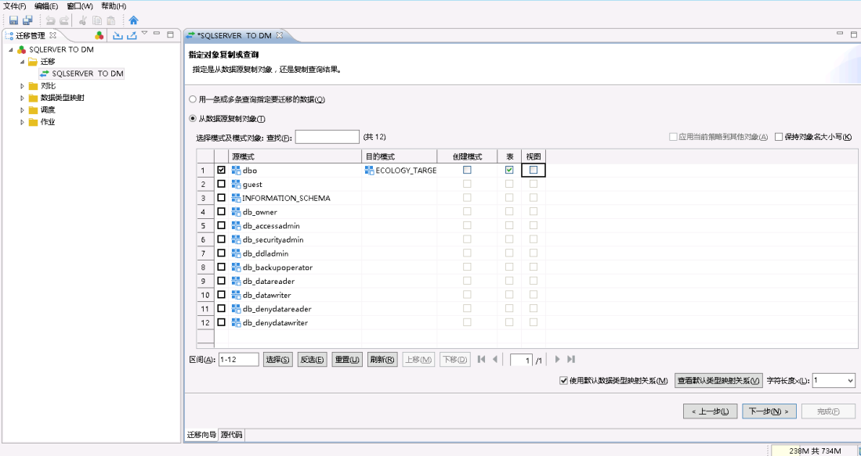861x456 pixels.
Task: Go to previous page of schema list
Action: coord(495,360)
